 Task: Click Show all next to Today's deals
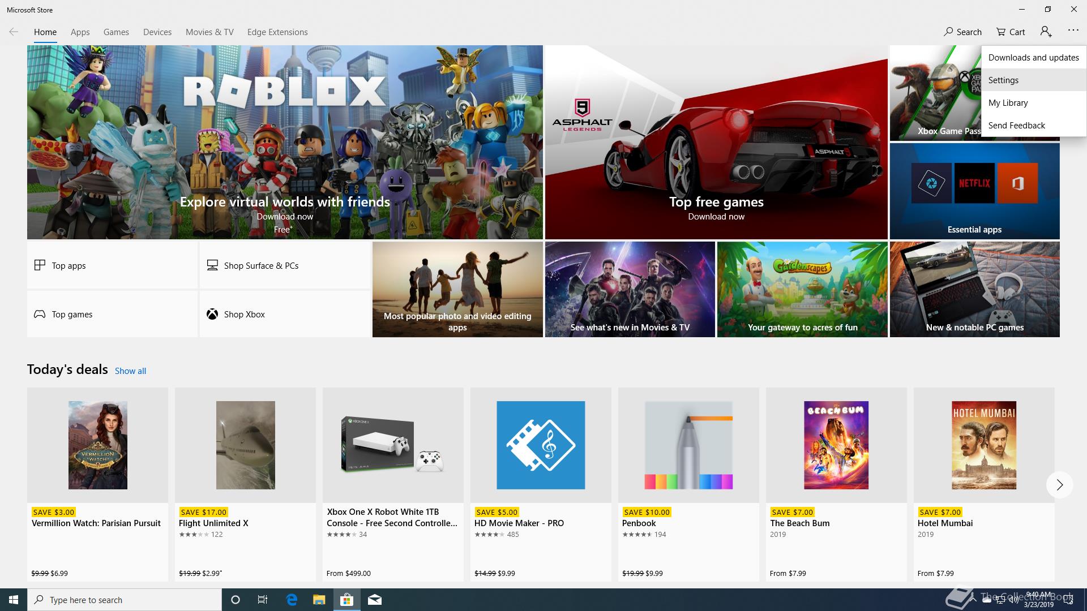point(130,371)
